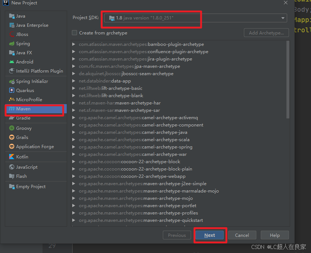Select Java Enterprise project type label
The height and width of the screenshot is (253, 311).
pos(32,25)
